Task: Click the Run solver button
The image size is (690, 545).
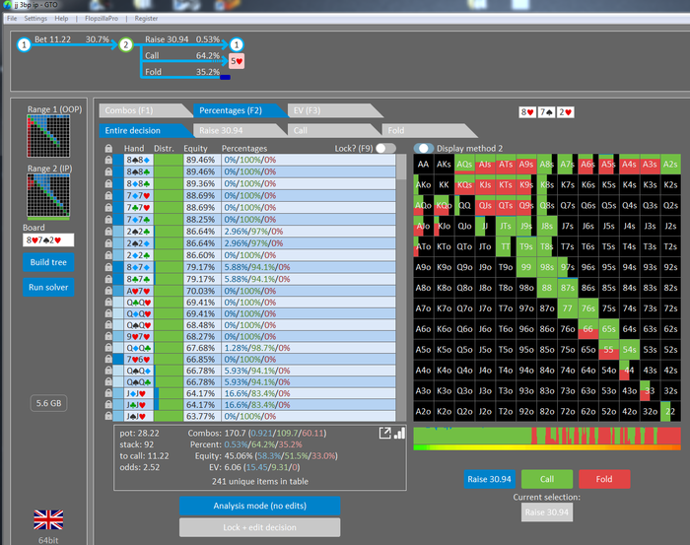Action: point(48,287)
